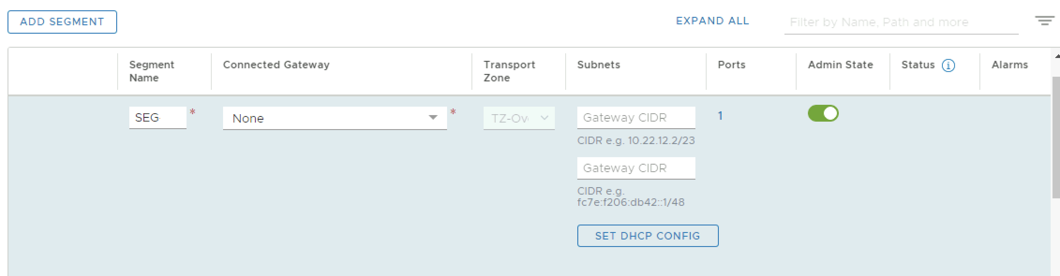Click the ports count link 1

click(720, 116)
